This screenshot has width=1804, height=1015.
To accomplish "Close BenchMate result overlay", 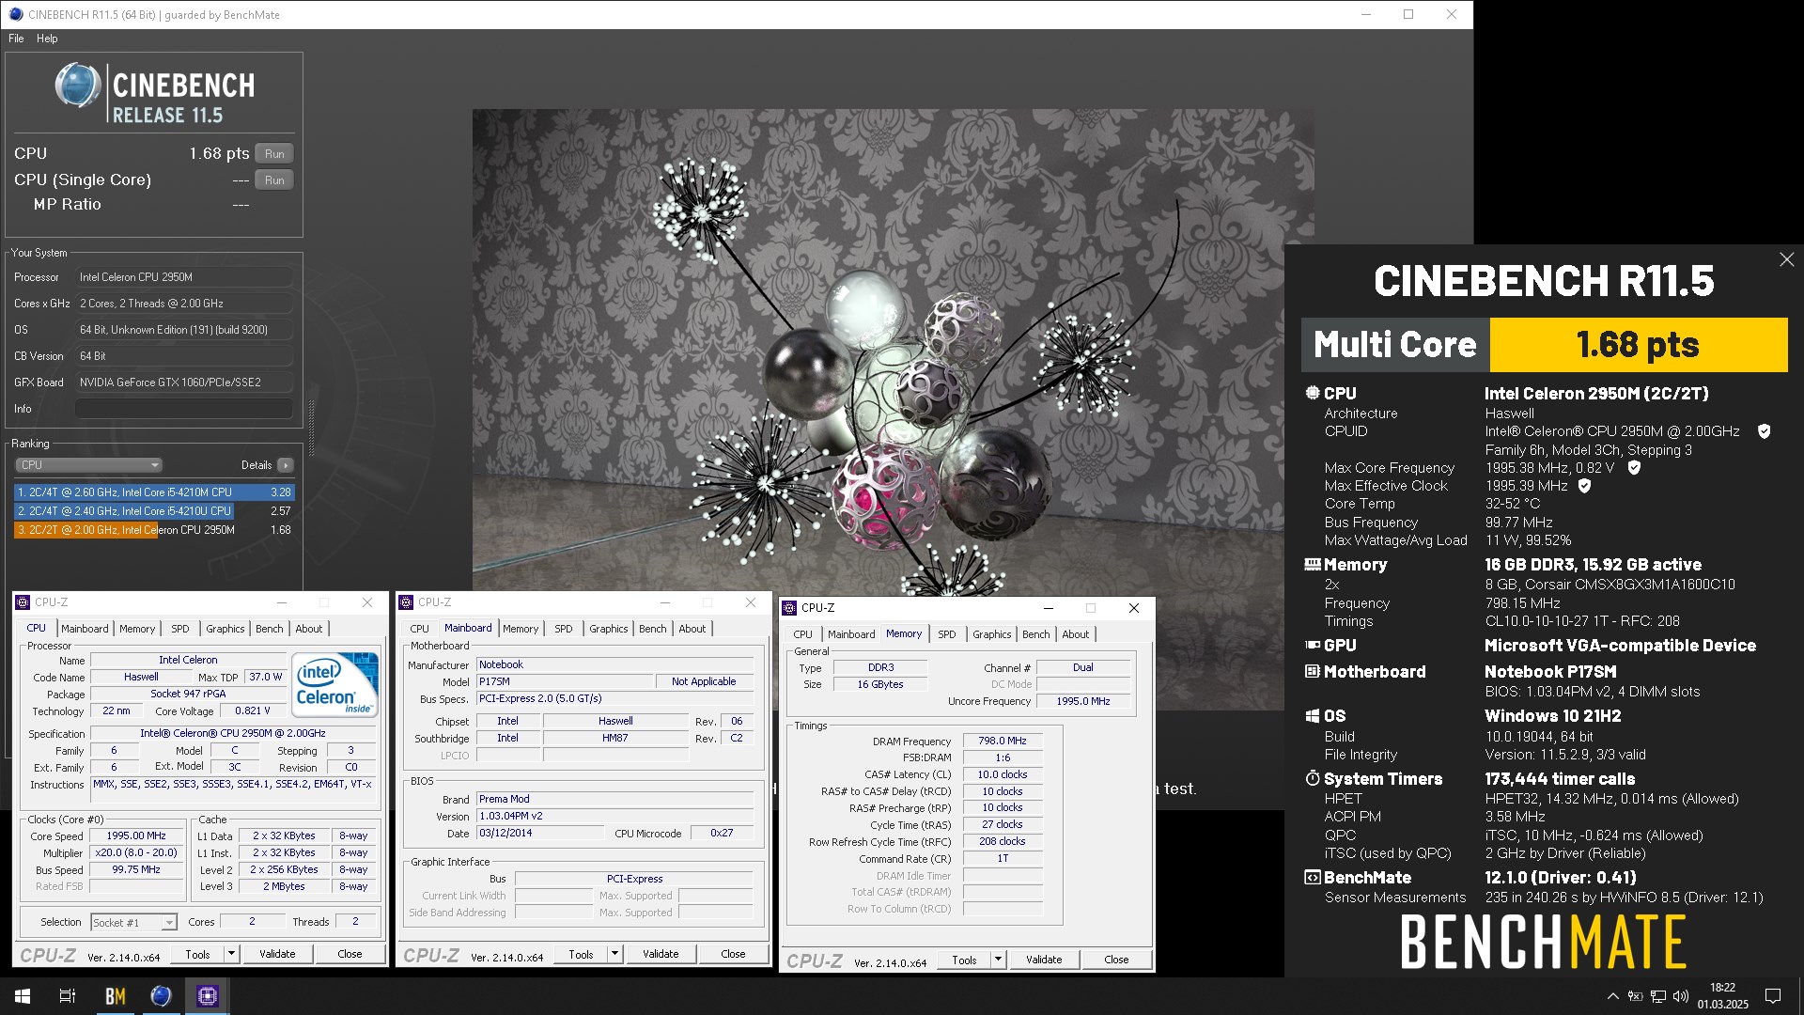I will coord(1786,259).
